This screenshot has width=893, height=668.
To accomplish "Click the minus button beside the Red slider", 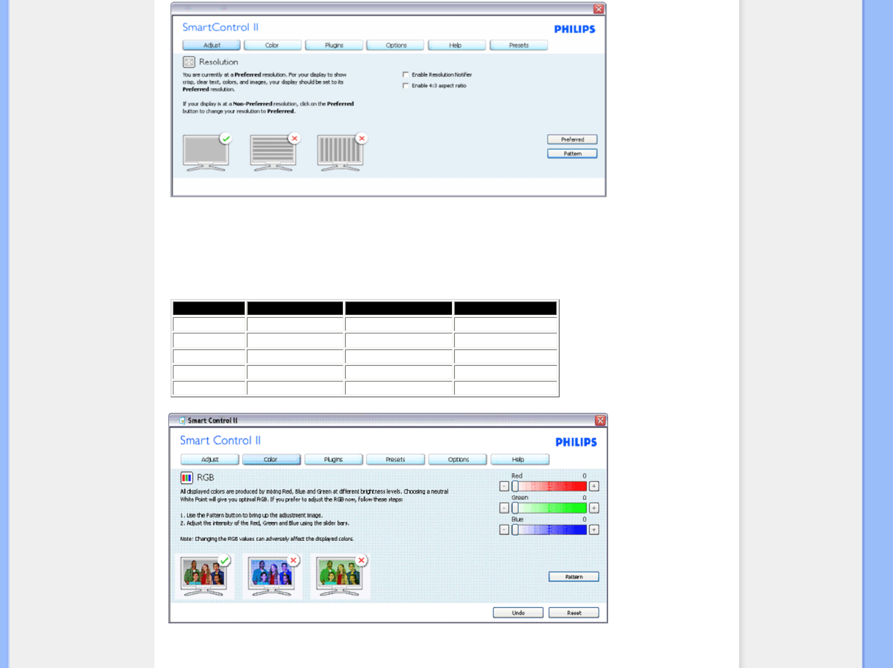I will (504, 486).
